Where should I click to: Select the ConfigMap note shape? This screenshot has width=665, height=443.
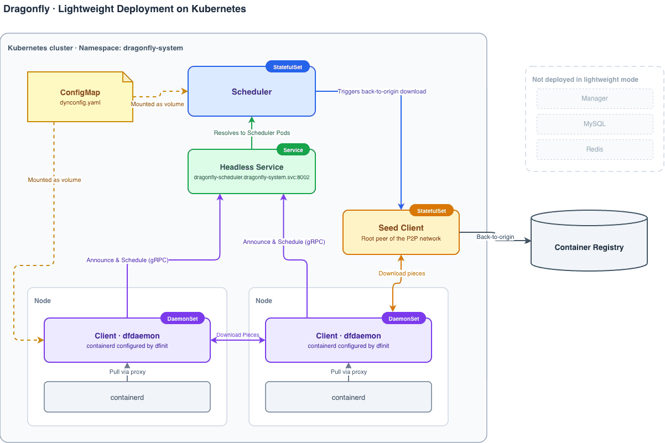[x=80, y=97]
